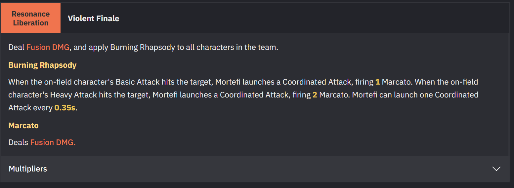Click Fusion DMG in the first sentence
Viewport: 514px width, 188px height.
(x=48, y=47)
